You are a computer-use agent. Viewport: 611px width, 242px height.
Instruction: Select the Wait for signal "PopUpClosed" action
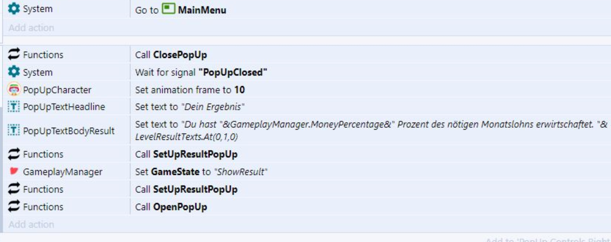pos(201,72)
